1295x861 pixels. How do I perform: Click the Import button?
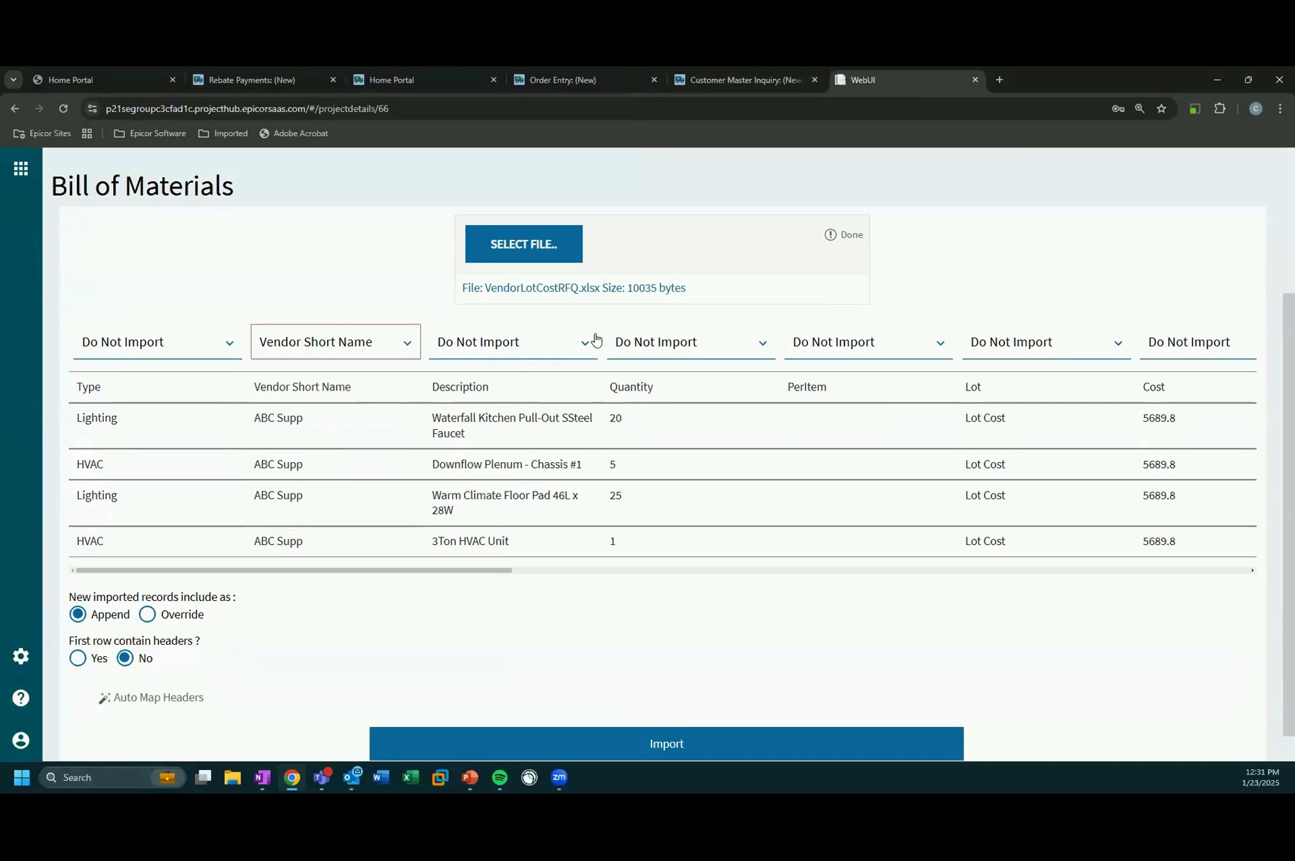666,744
